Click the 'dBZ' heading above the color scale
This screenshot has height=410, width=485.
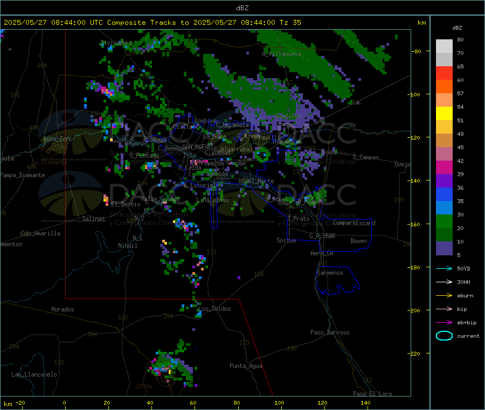(x=457, y=28)
